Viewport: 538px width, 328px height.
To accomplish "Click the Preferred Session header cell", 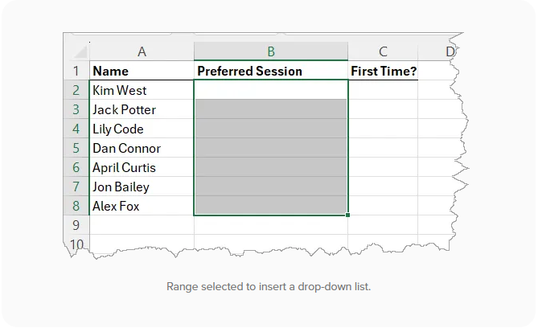I will (x=271, y=72).
